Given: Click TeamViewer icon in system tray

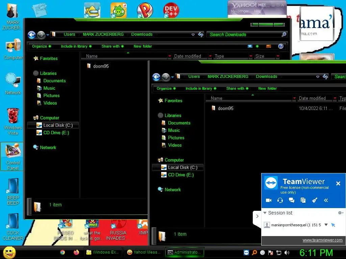Looking at the screenshot, I should click(x=246, y=253).
